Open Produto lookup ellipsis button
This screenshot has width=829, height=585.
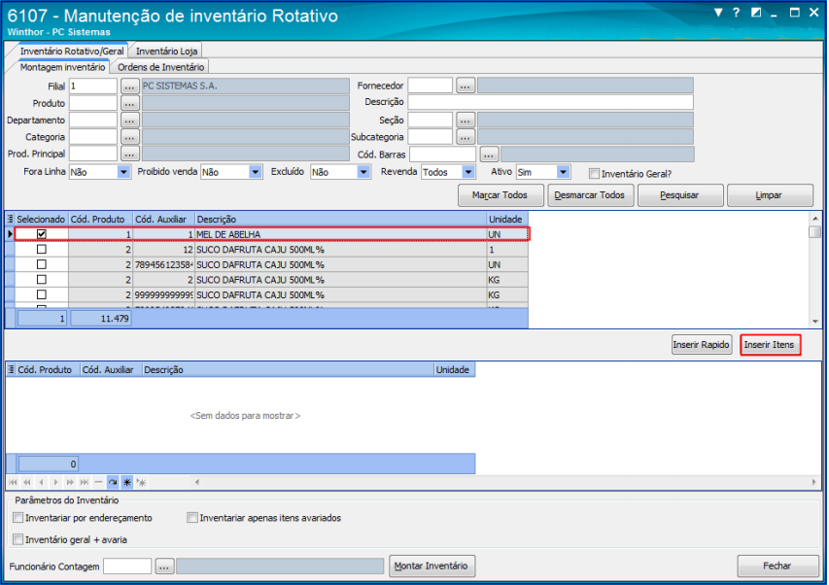(x=129, y=102)
